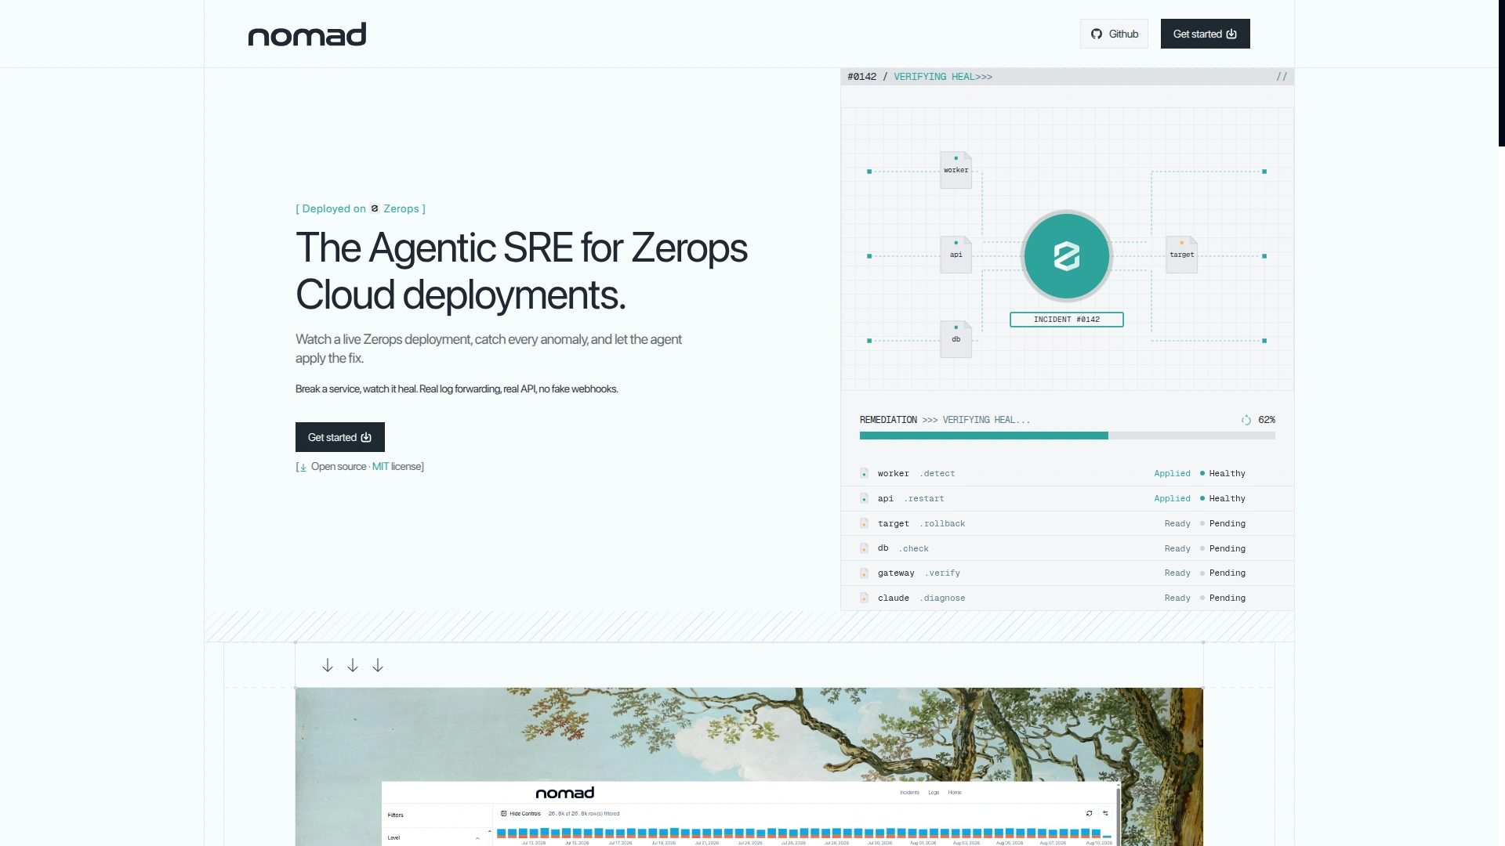Click the remediation progress bar

[x=1068, y=436]
